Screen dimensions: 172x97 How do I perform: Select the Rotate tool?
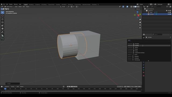2,22
